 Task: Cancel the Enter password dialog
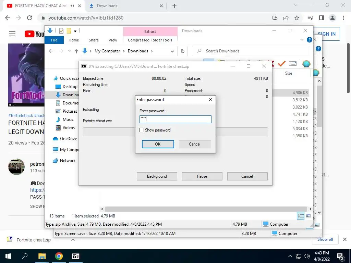195,144
